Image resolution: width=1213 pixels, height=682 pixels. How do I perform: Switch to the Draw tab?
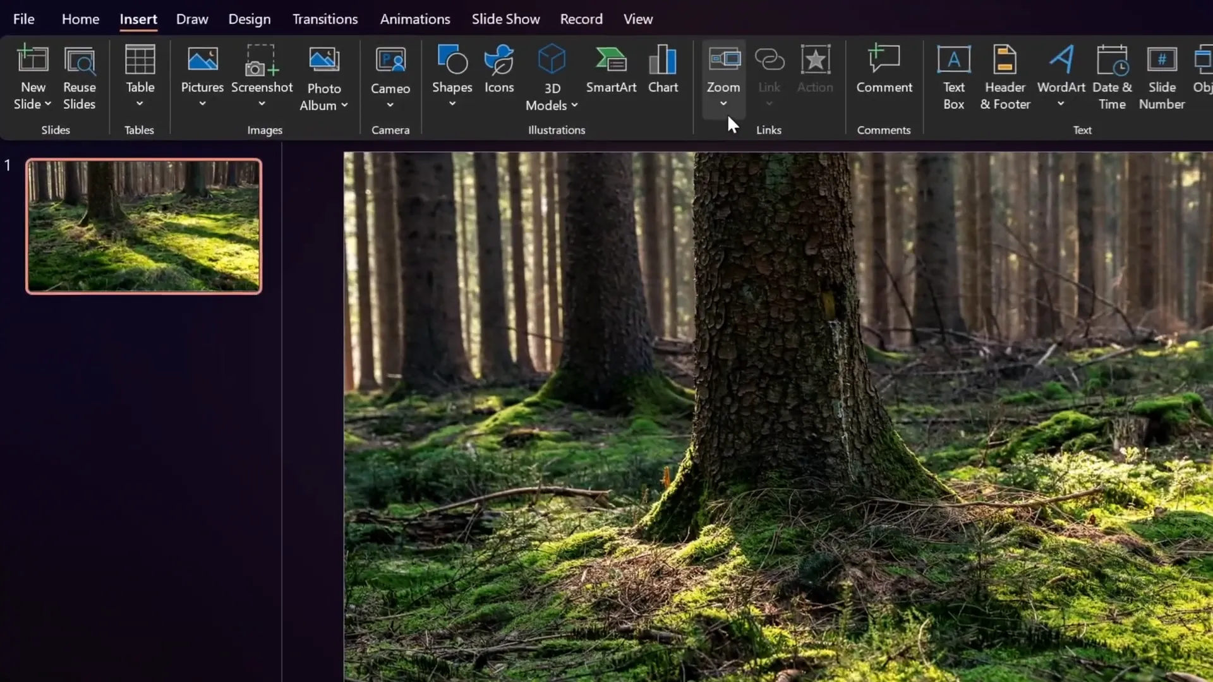192,19
